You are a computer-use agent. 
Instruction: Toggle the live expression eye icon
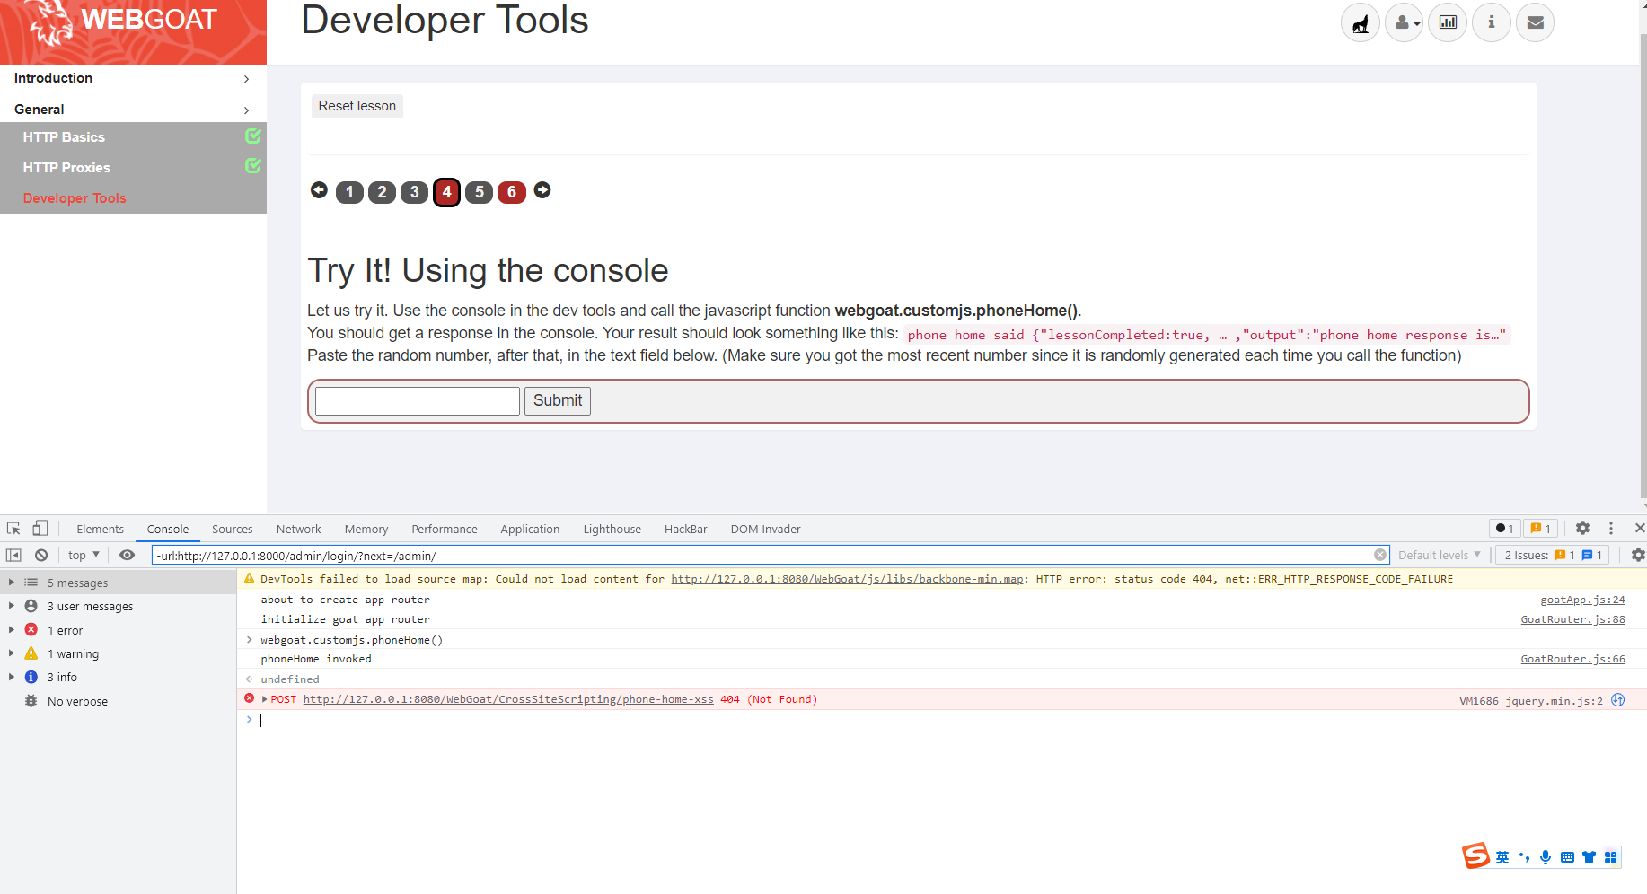[x=127, y=555]
